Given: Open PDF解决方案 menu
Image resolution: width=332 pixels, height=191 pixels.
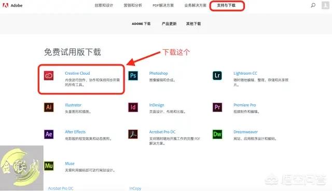Looking at the screenshot, I should coord(163,5).
